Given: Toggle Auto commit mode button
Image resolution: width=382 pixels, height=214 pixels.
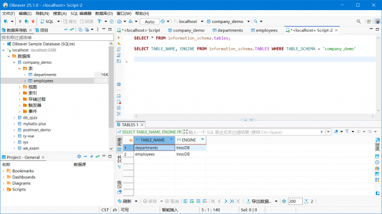Looking at the screenshot, I should tap(149, 22).
